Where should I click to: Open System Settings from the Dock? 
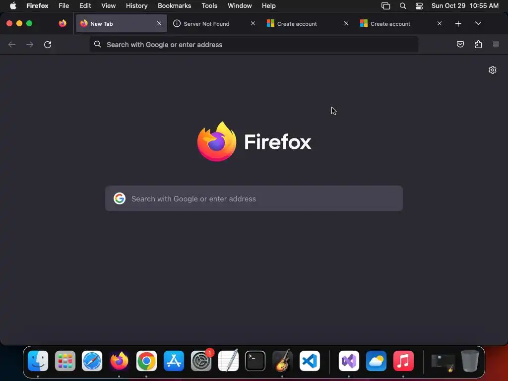[x=201, y=361]
